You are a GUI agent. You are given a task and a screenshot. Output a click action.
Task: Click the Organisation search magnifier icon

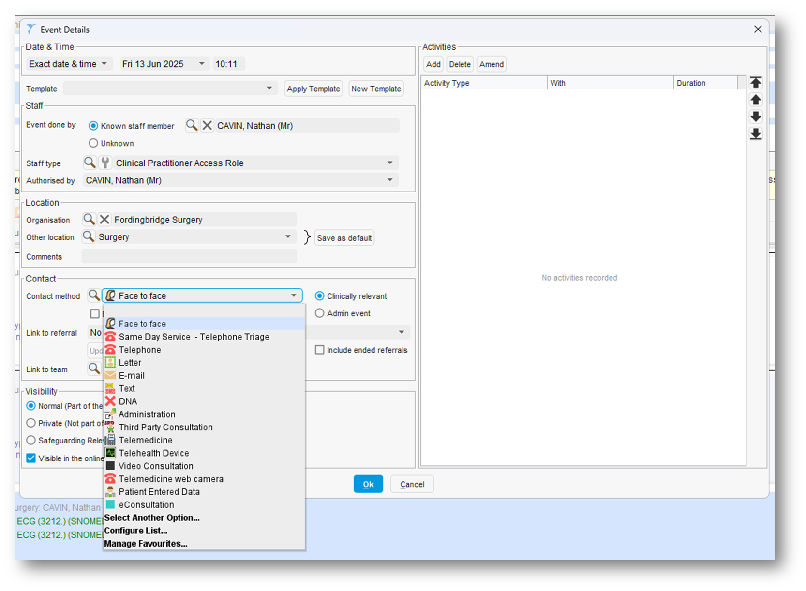[89, 220]
